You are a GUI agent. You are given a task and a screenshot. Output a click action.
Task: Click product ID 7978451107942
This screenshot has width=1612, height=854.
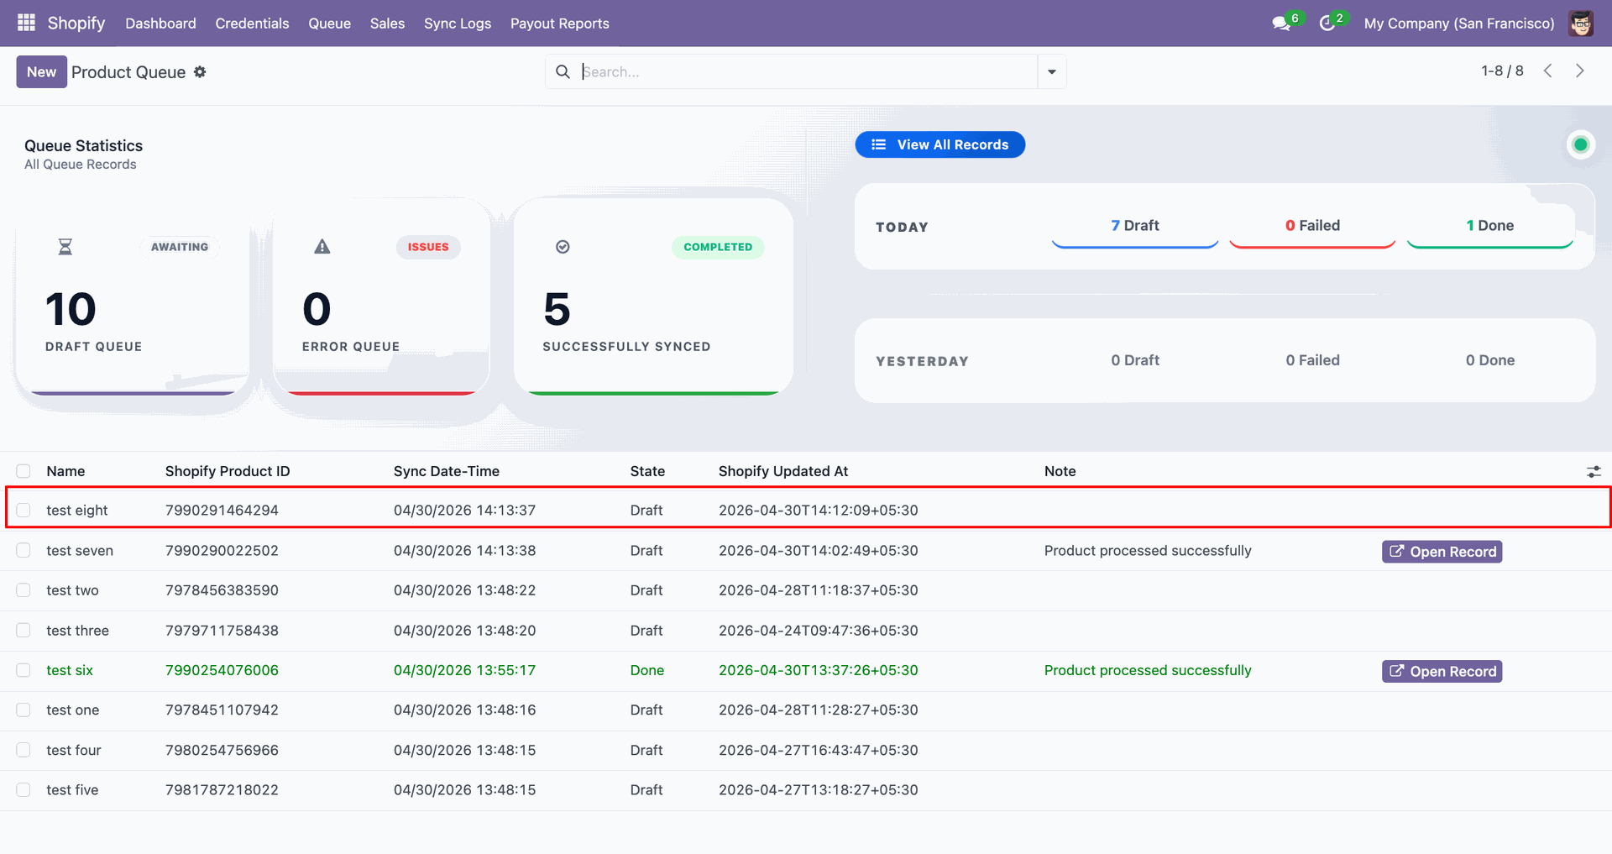[x=222, y=710]
